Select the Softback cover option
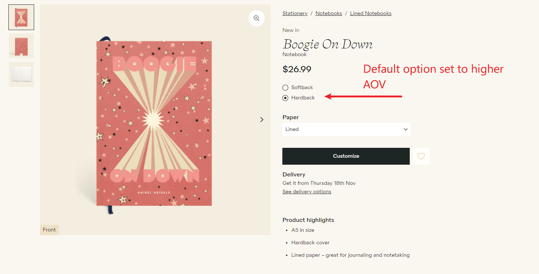The image size is (539, 274). 285,88
